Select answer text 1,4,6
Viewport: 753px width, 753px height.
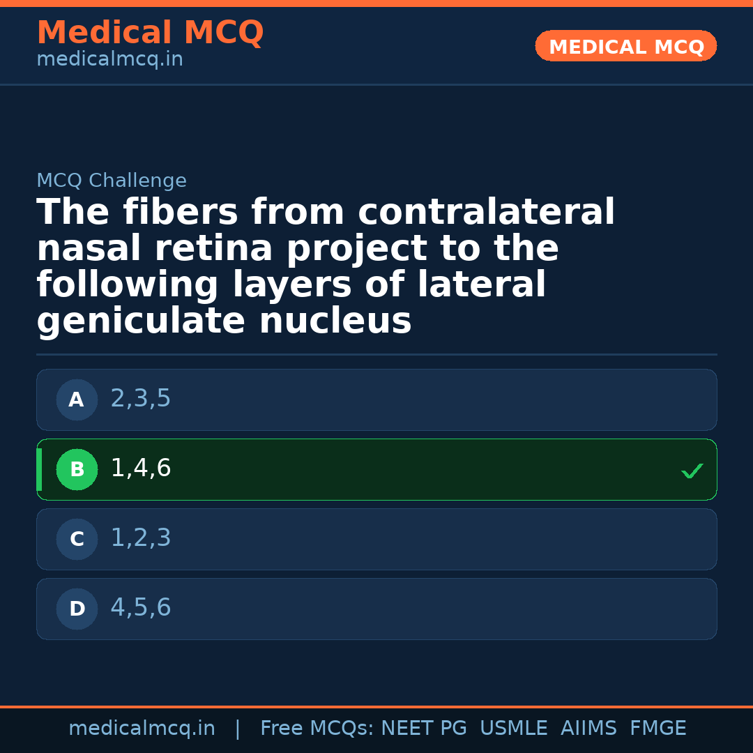pos(141,469)
